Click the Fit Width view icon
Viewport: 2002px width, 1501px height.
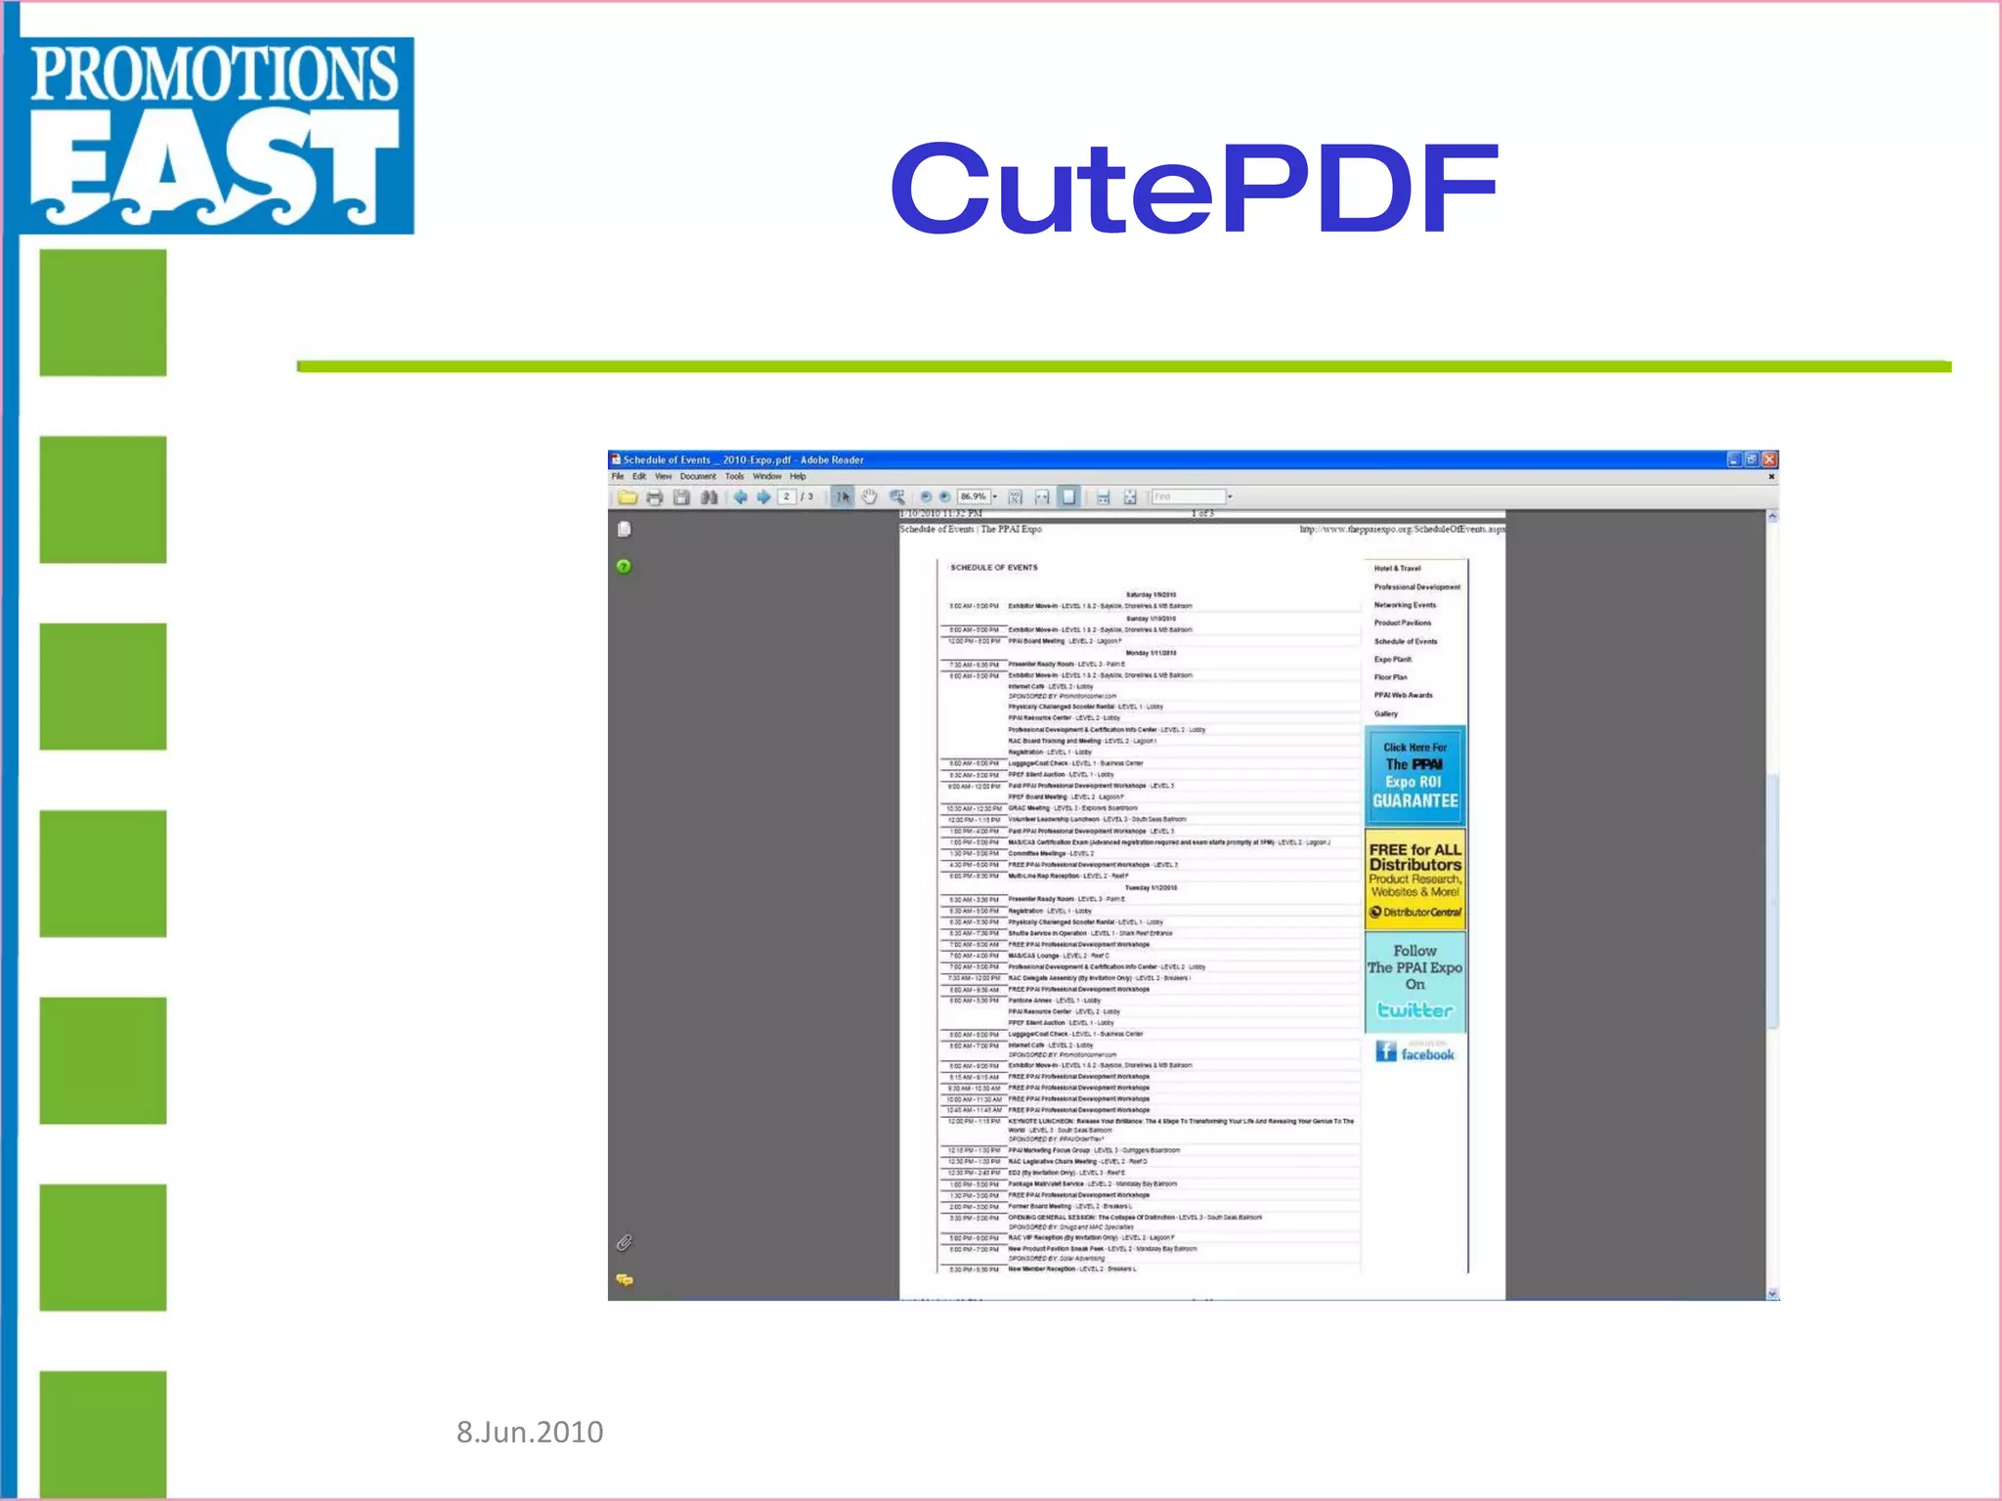(x=1042, y=497)
